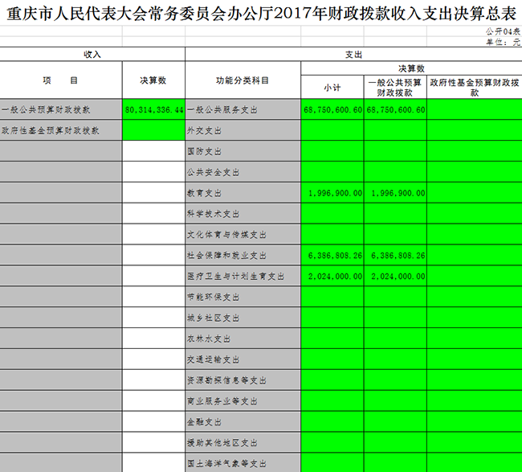Click the table title cell containing 2017年财政拨款收入支出决算总表

click(261, 13)
